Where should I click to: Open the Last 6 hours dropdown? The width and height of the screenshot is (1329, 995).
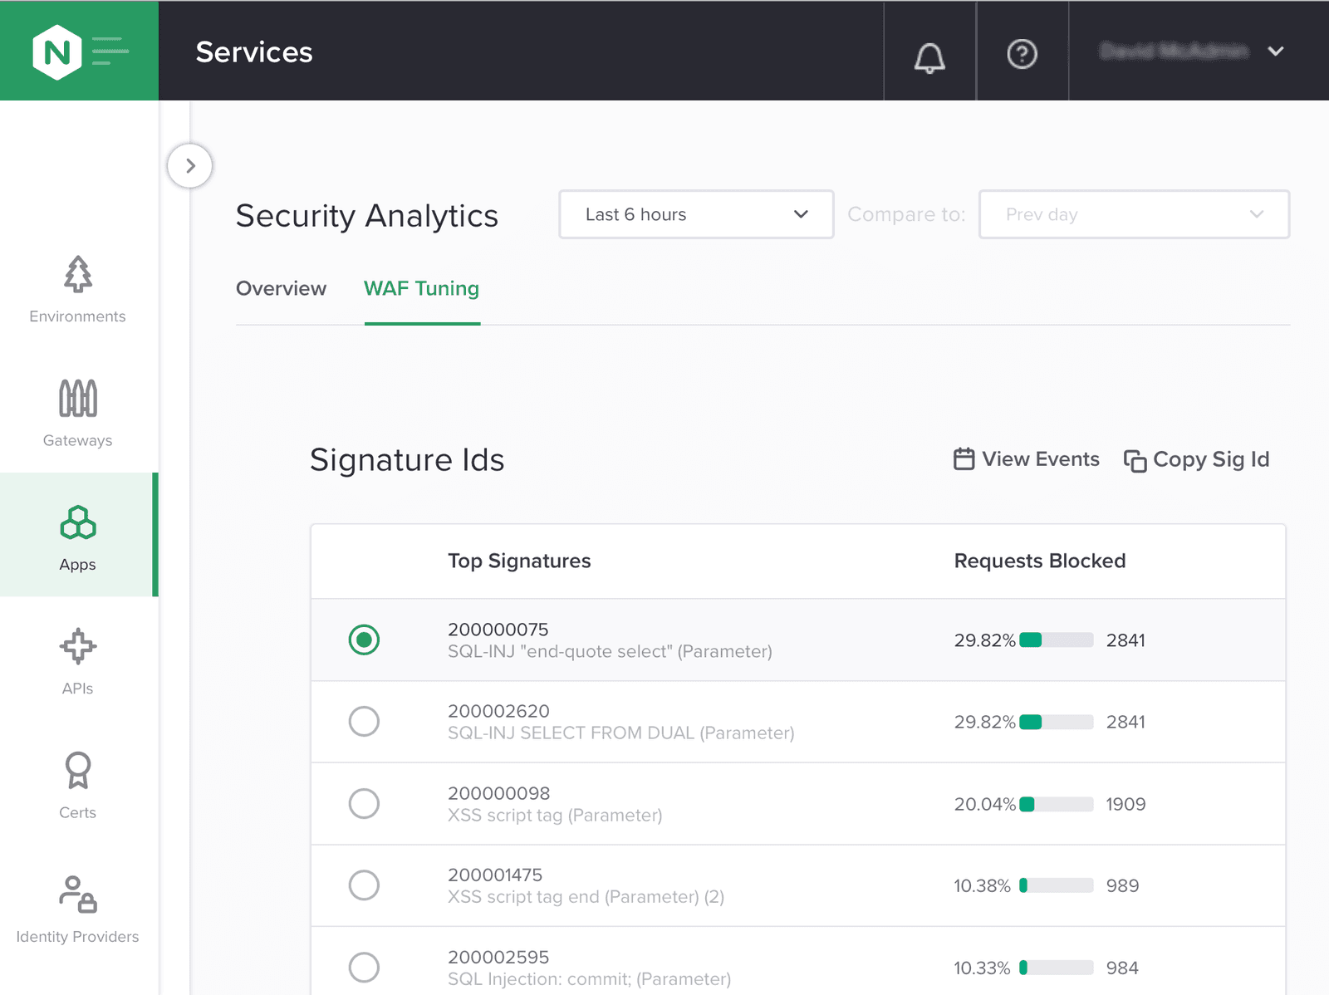(x=696, y=214)
